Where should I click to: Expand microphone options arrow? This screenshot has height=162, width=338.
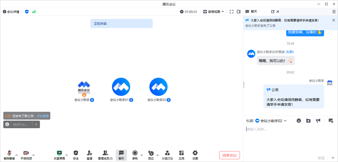coord(17,155)
